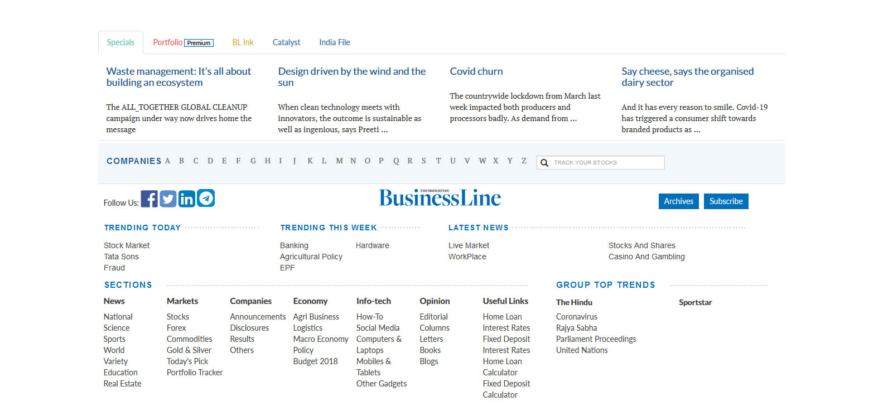Open the LinkedIn follow icon
The height and width of the screenshot is (406, 883).
pyautogui.click(x=187, y=199)
